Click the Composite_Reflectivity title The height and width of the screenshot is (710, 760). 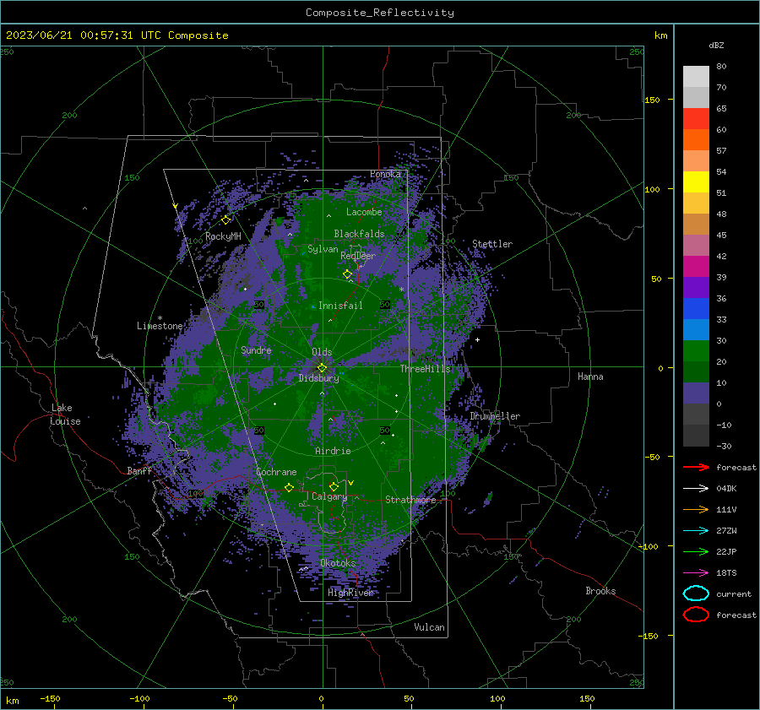pyautogui.click(x=380, y=13)
